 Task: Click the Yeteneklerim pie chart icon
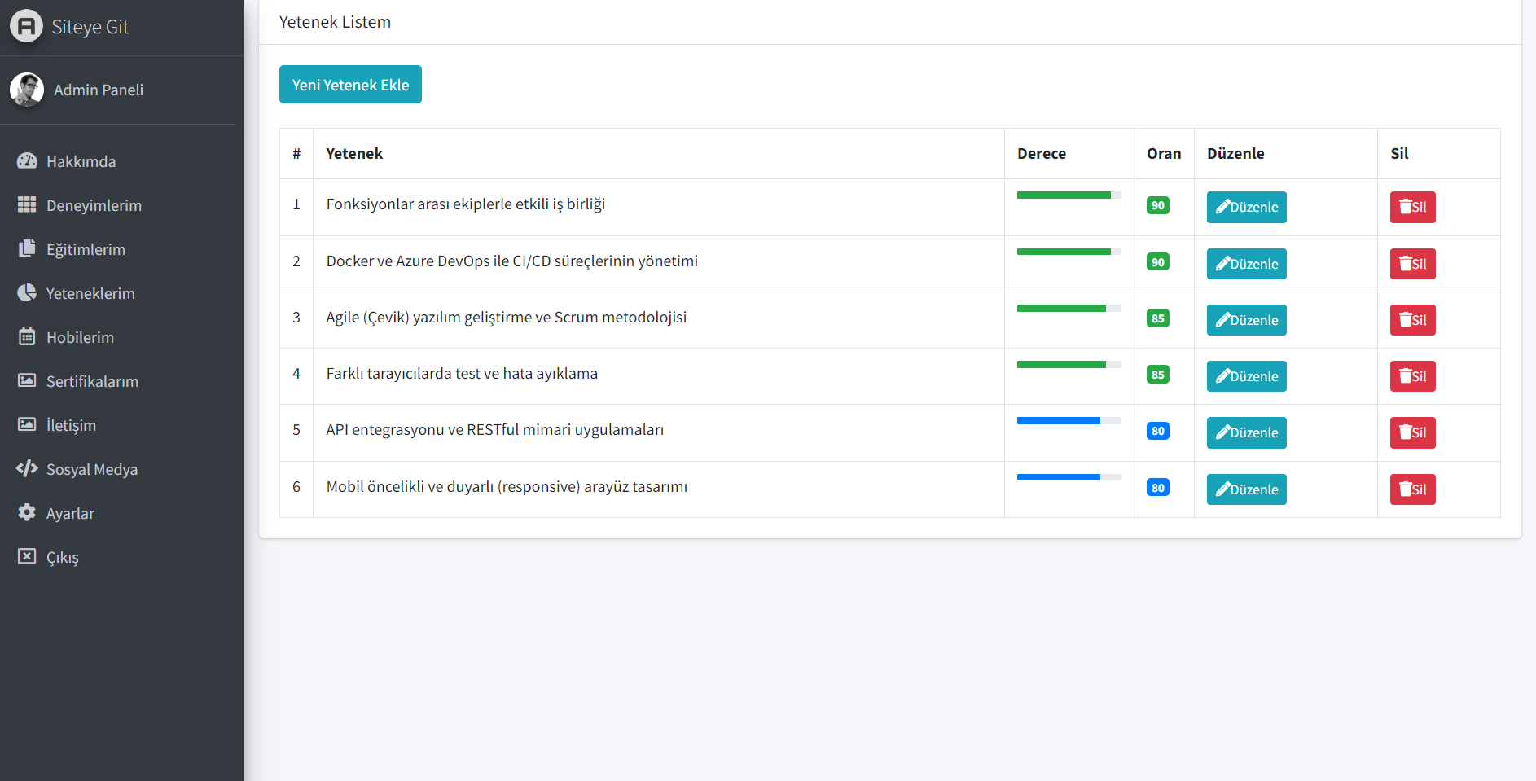[x=27, y=292]
